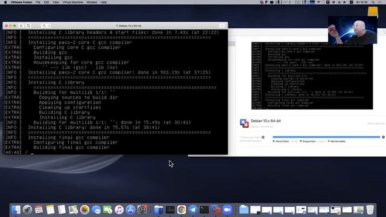Click the arrow button beside the wrench
Screen dimensions: 386x217
pyautogui.click(x=49, y=25)
